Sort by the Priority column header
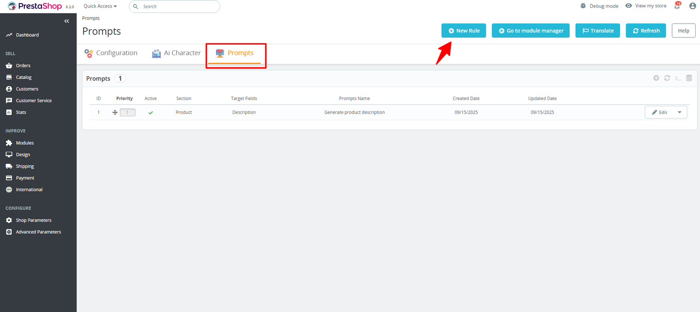This screenshot has height=312, width=700. (x=125, y=99)
